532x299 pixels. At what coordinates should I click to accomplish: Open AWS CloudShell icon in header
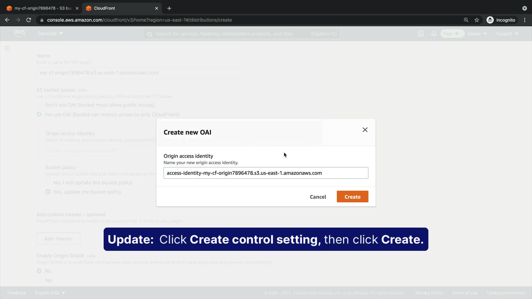tap(421, 34)
